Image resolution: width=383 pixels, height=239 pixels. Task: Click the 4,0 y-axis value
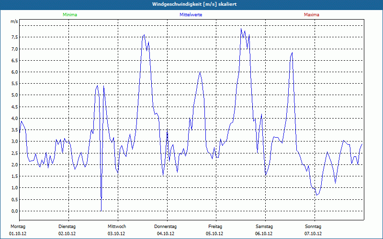(14, 118)
